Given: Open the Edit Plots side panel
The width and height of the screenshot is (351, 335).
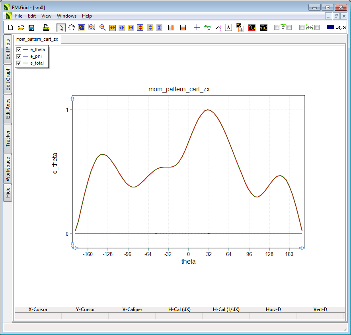Looking at the screenshot, I should pyautogui.click(x=8, y=49).
